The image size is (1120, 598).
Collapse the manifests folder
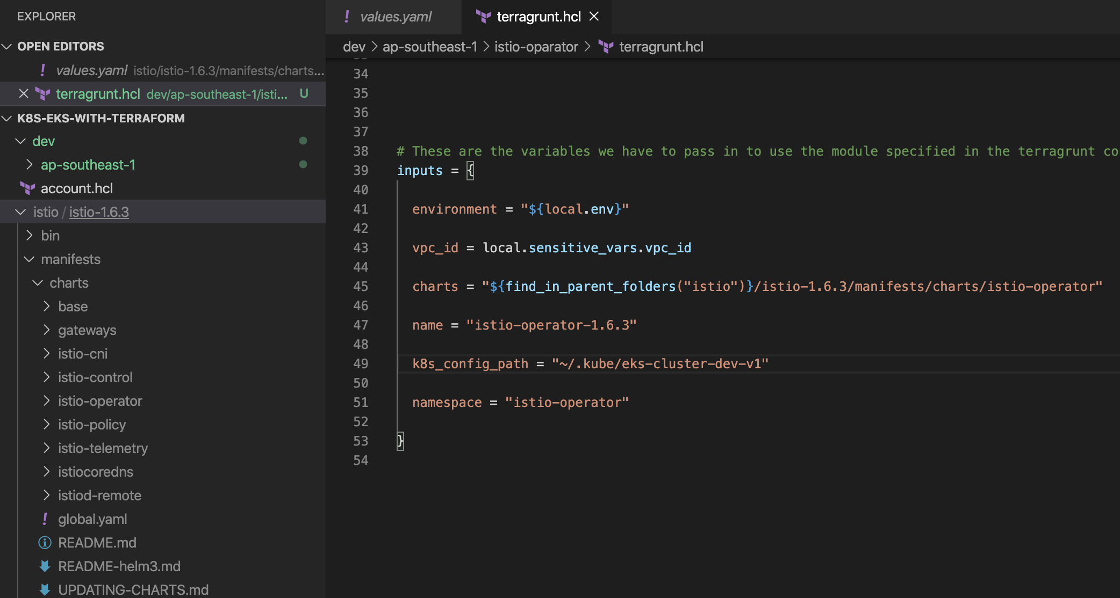click(x=30, y=259)
